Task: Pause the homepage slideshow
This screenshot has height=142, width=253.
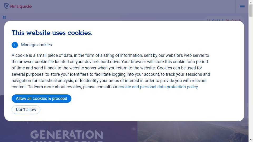Action: (4, 17)
